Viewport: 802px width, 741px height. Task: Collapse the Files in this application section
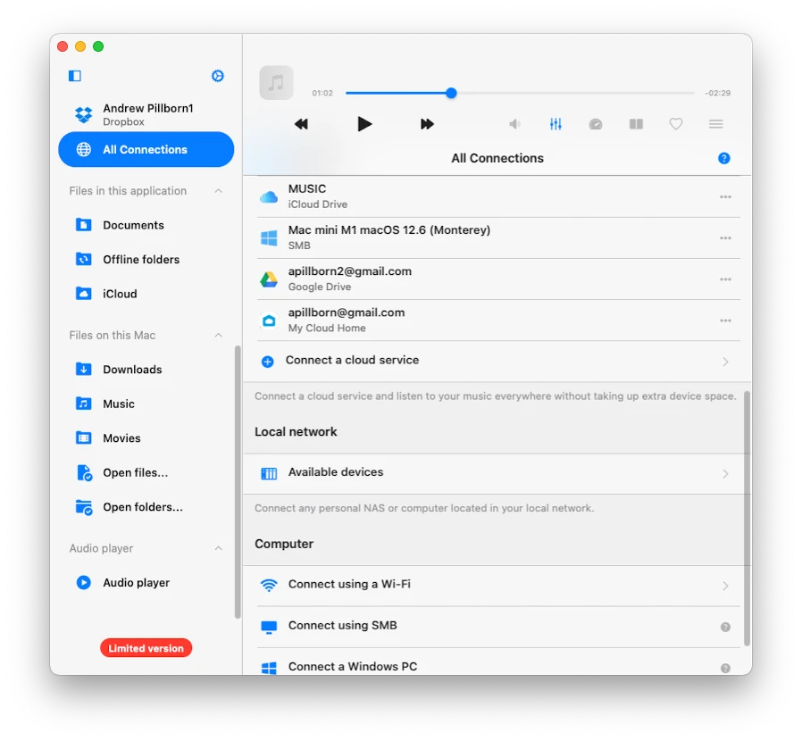(219, 190)
